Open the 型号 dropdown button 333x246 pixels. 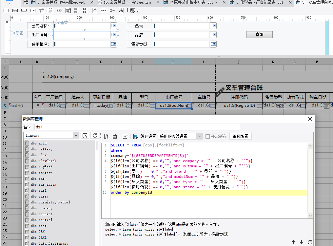pyautogui.click(x=213, y=26)
